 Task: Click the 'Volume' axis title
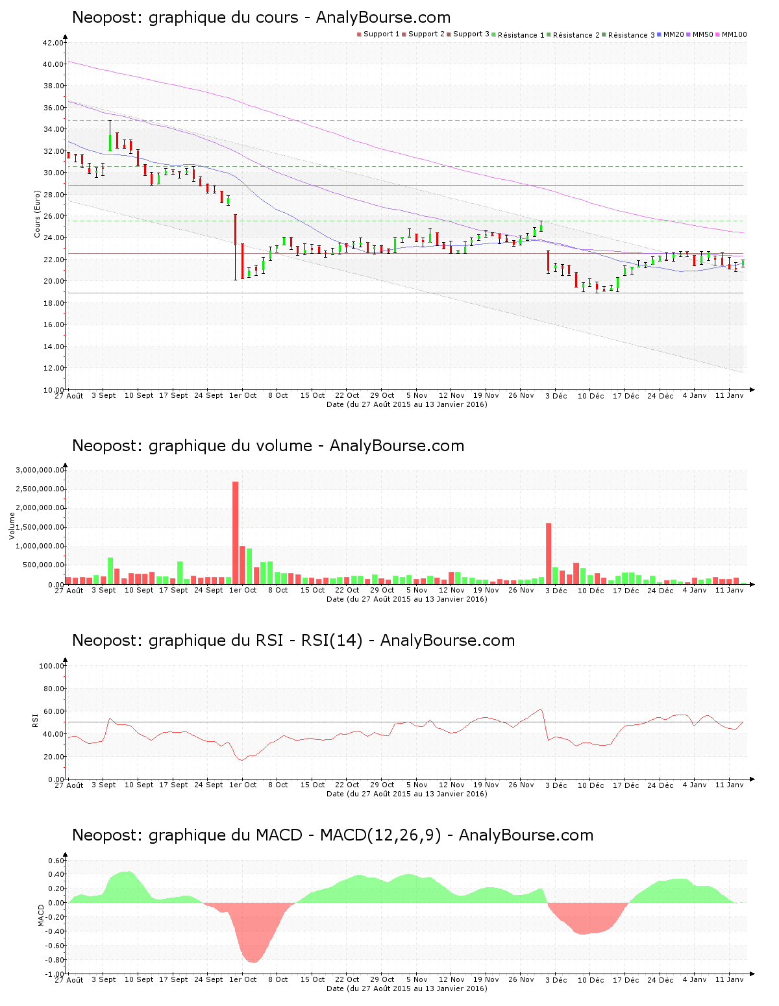click(12, 526)
